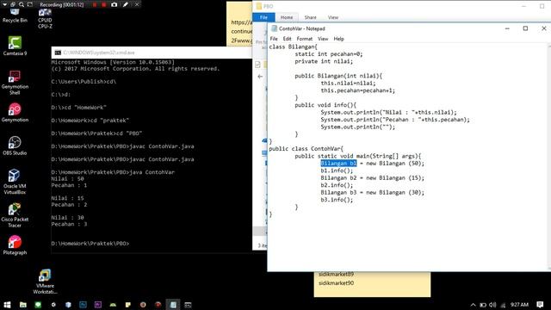
Task: Click 'sidikmarket90' on the sticky note
Action: pos(336,283)
